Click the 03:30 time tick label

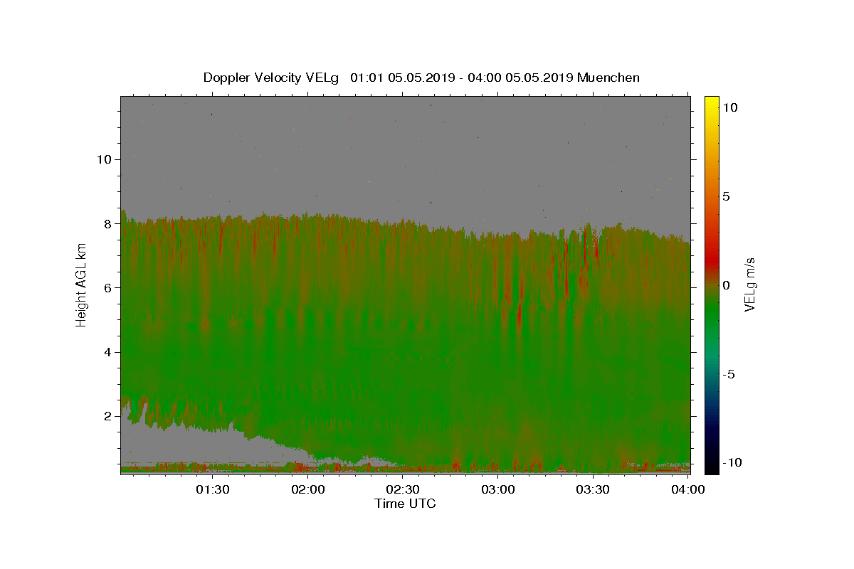(x=593, y=489)
